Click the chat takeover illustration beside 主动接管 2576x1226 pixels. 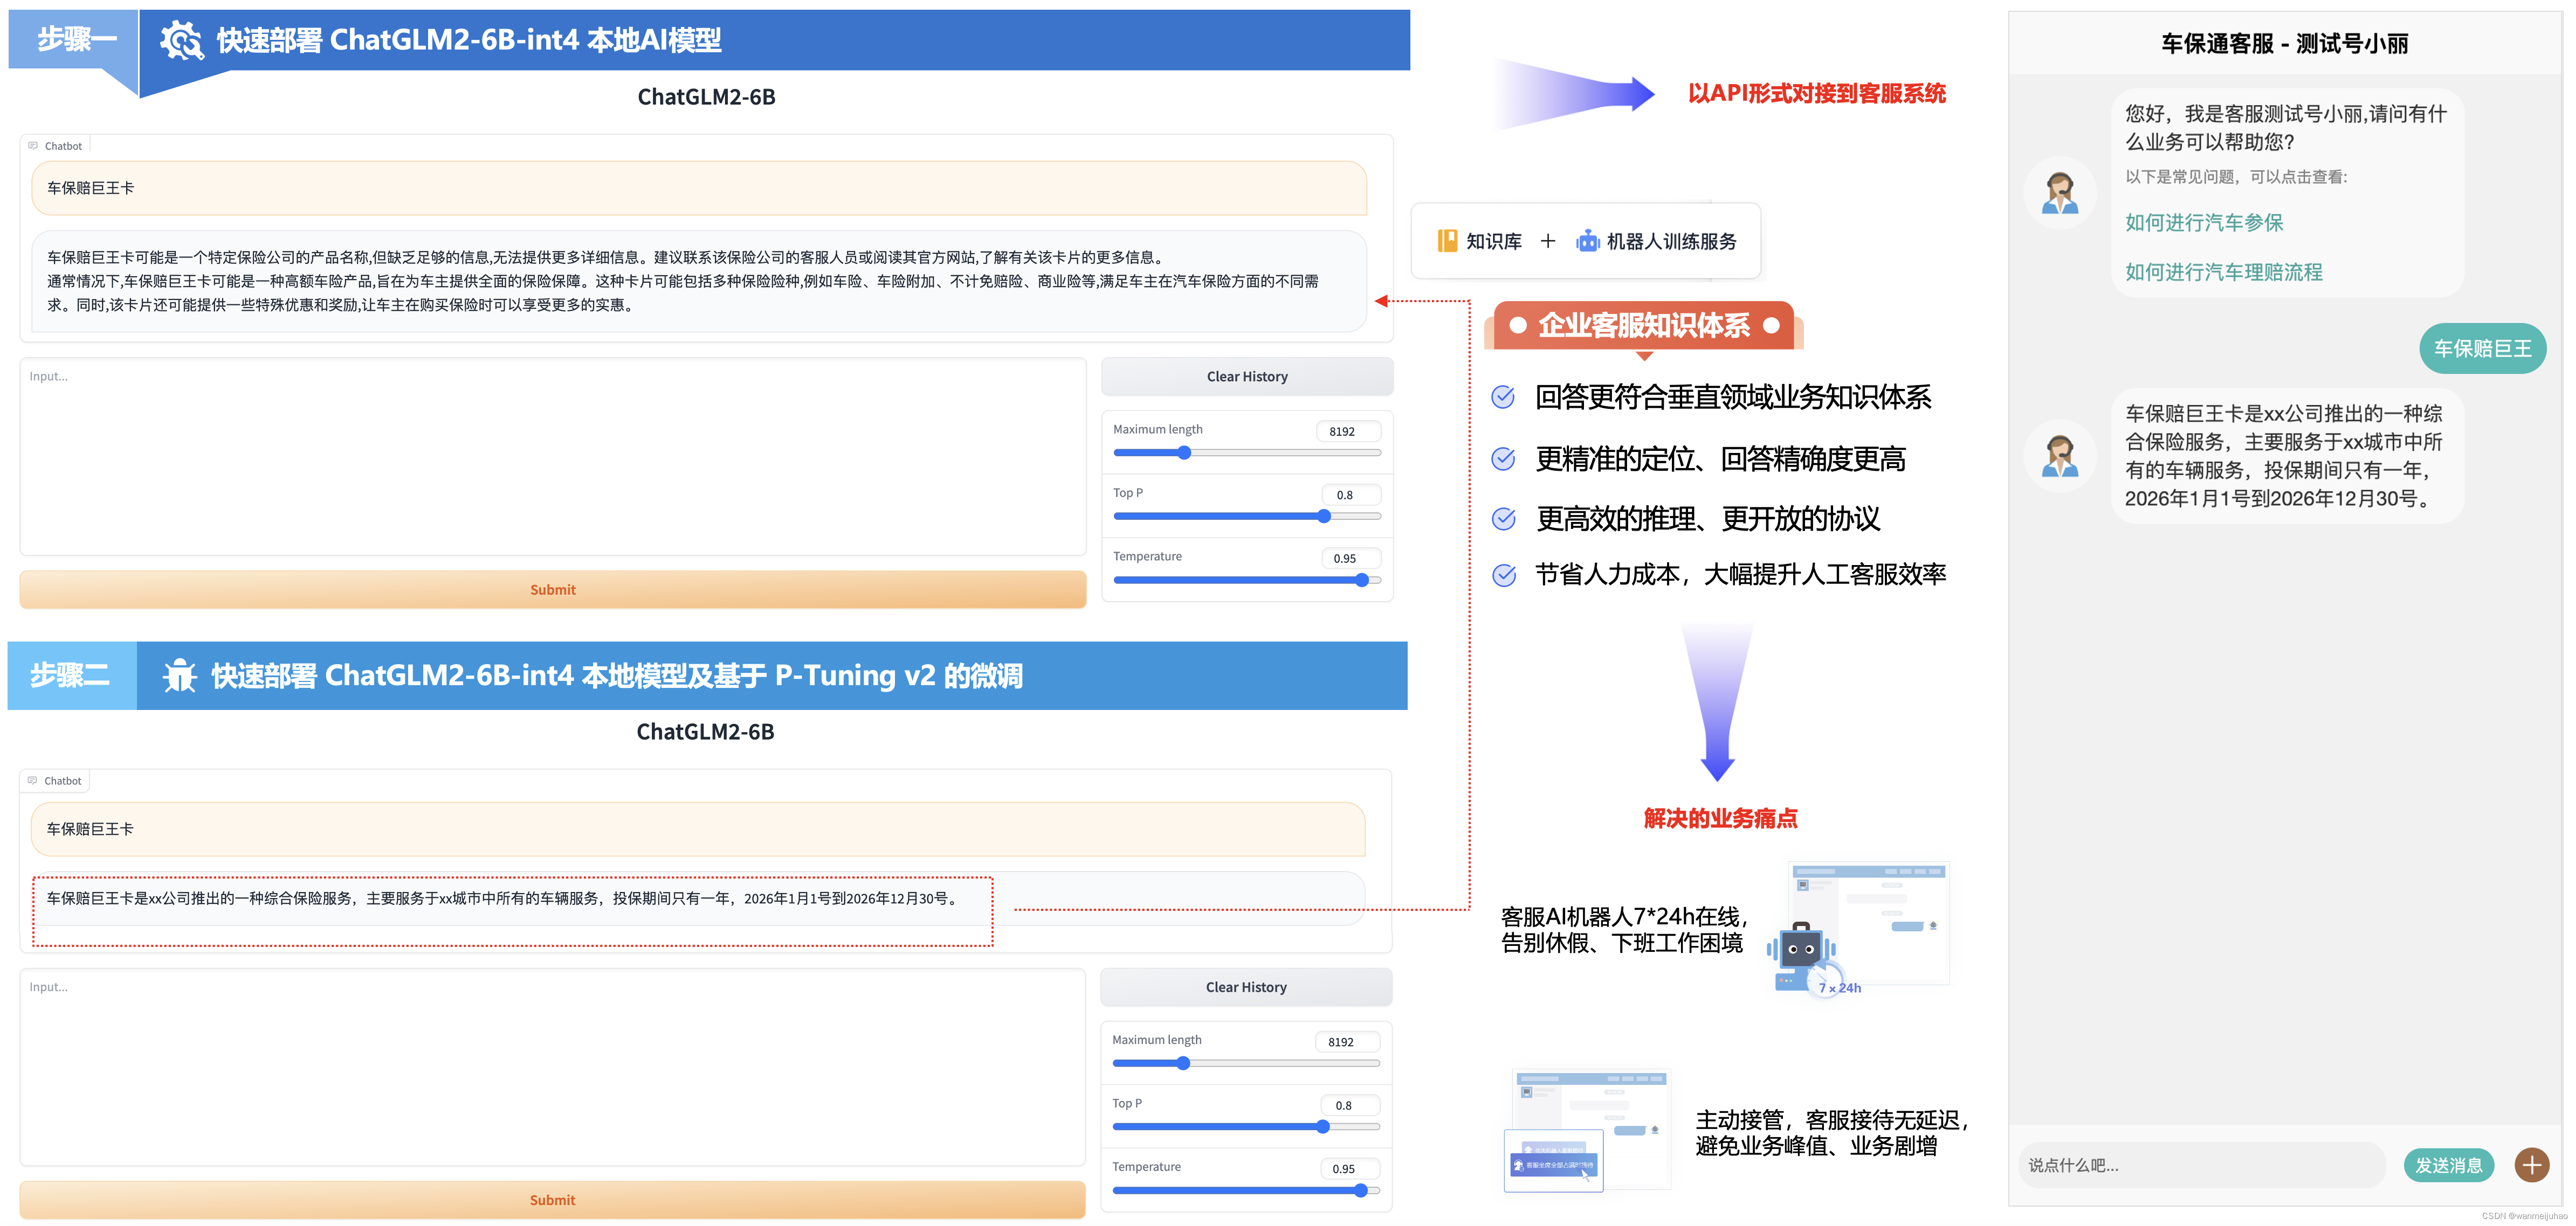(1587, 1130)
